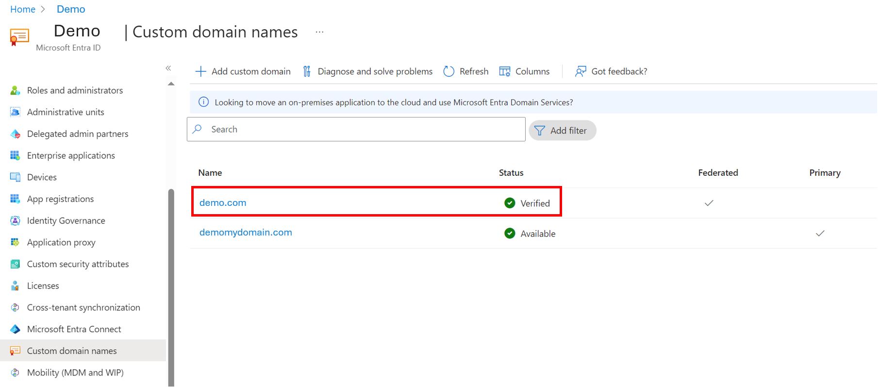This screenshot has height=387, width=881.
Task: Open Microsoft Entra Connect
Action: tap(74, 329)
